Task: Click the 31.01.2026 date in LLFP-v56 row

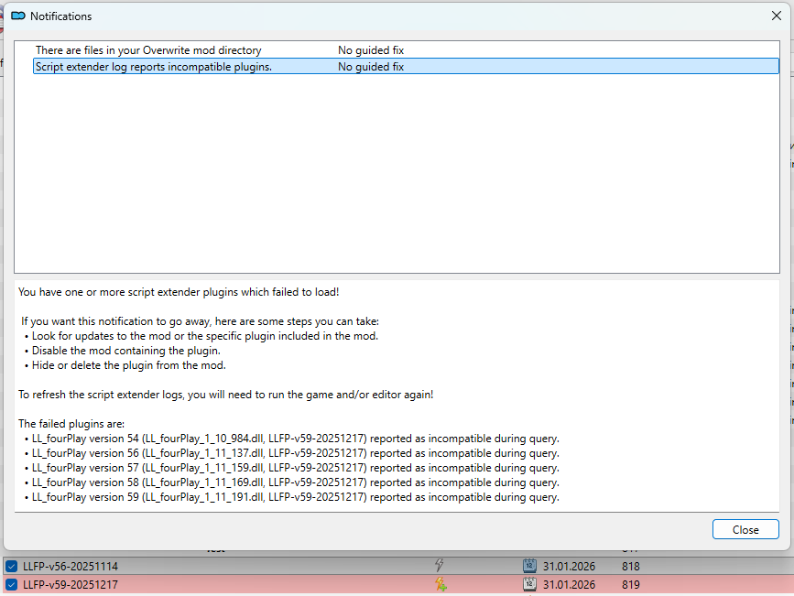Action: pyautogui.click(x=569, y=566)
